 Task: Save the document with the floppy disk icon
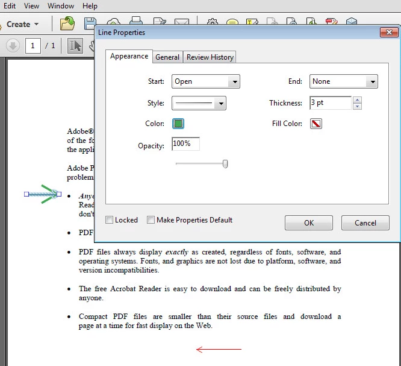[90, 24]
